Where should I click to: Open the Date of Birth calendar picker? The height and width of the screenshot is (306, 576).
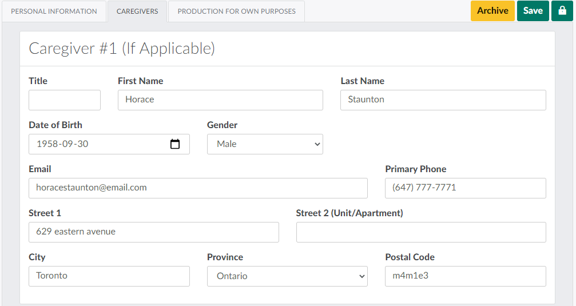175,144
